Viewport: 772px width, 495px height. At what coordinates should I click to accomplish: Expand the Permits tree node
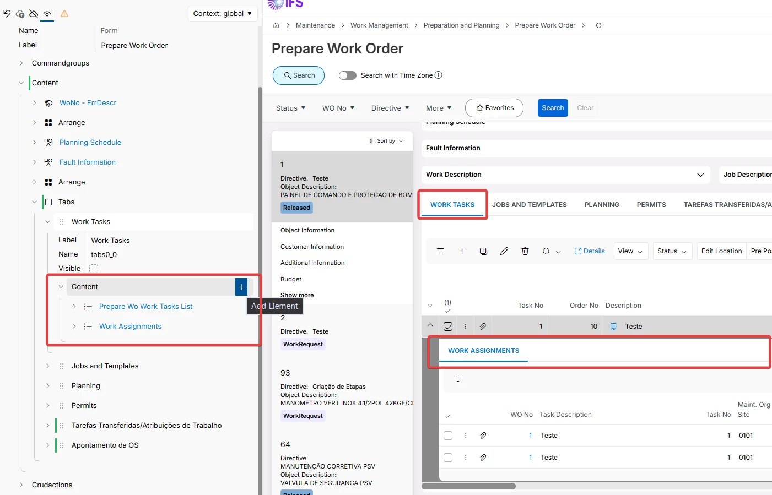pyautogui.click(x=48, y=406)
